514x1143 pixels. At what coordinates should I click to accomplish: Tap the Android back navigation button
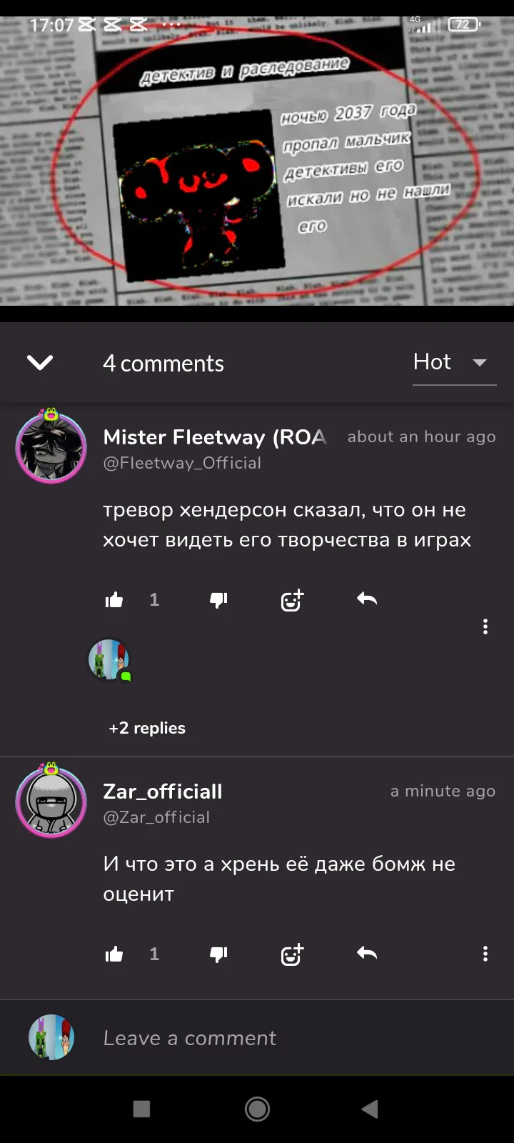(x=370, y=1109)
